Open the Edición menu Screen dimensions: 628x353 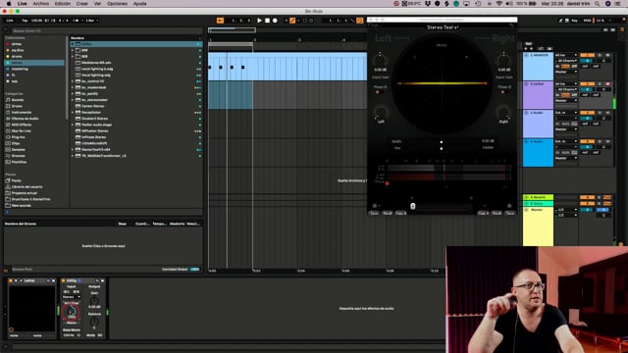coord(63,4)
